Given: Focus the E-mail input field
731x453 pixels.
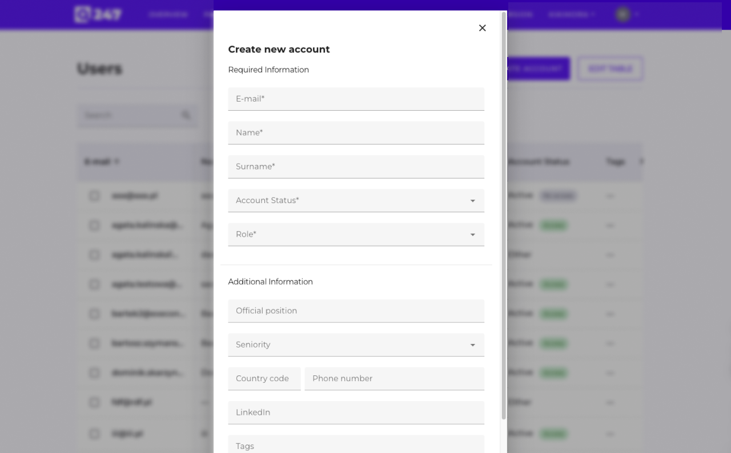Looking at the screenshot, I should click(x=356, y=98).
